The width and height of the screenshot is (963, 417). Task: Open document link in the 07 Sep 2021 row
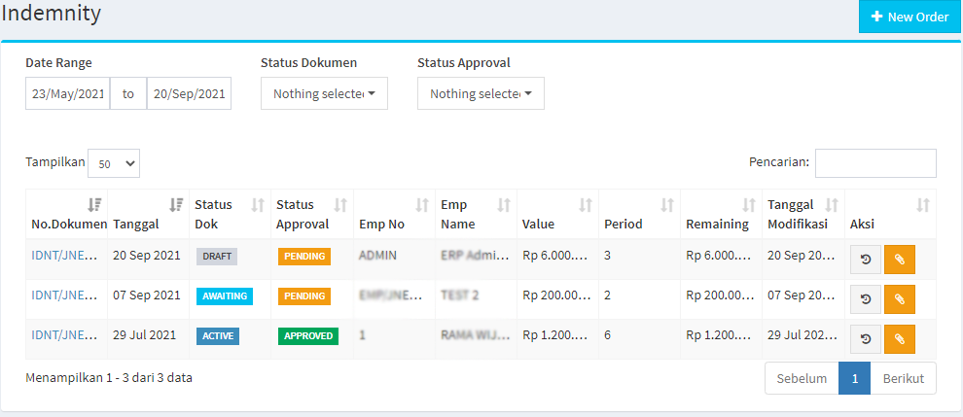click(x=64, y=295)
